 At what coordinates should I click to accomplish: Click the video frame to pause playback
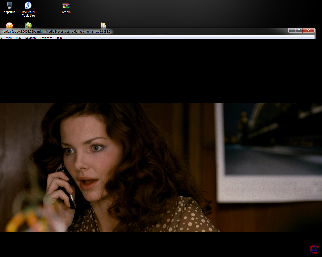tap(161, 167)
